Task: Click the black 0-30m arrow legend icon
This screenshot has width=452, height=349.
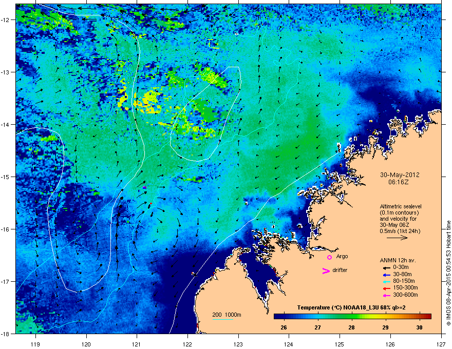Action: (387, 268)
